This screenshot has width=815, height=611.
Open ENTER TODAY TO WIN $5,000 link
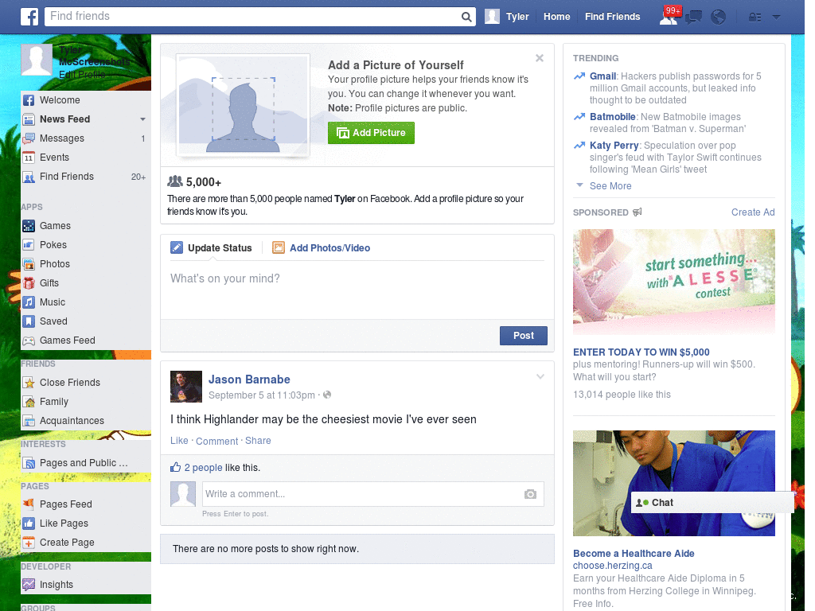click(641, 352)
